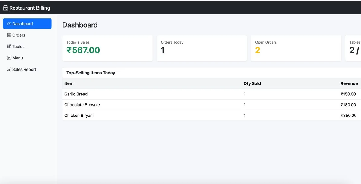Click the Qty Sold column header

pyautogui.click(x=252, y=83)
